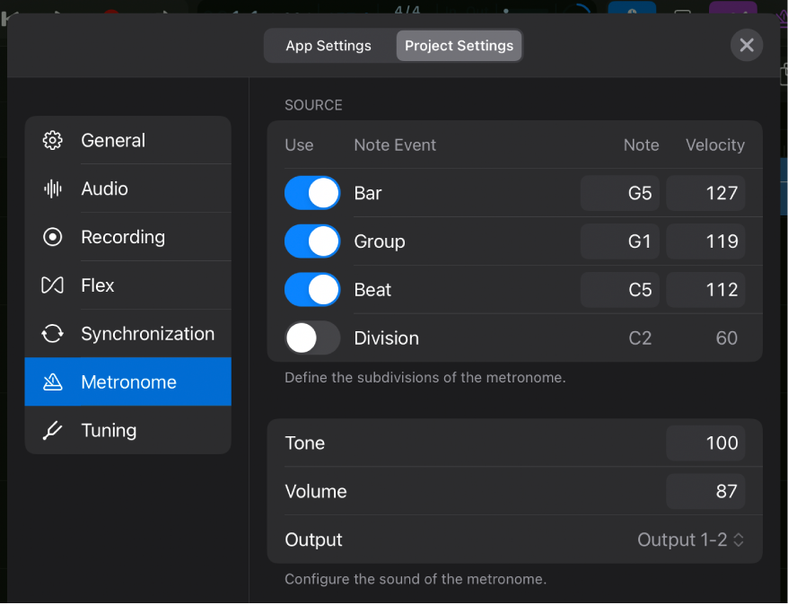Select the Tuning fork icon

pos(52,430)
